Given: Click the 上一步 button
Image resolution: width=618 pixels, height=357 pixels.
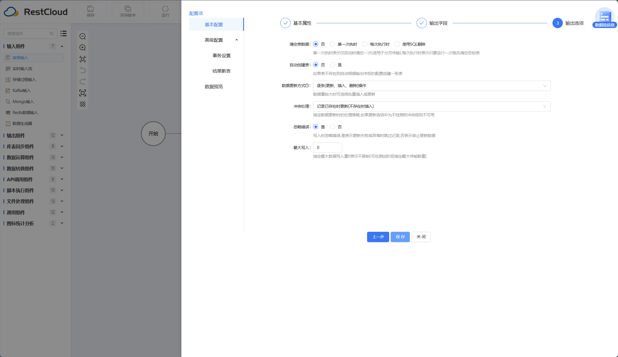Looking at the screenshot, I should (378, 237).
